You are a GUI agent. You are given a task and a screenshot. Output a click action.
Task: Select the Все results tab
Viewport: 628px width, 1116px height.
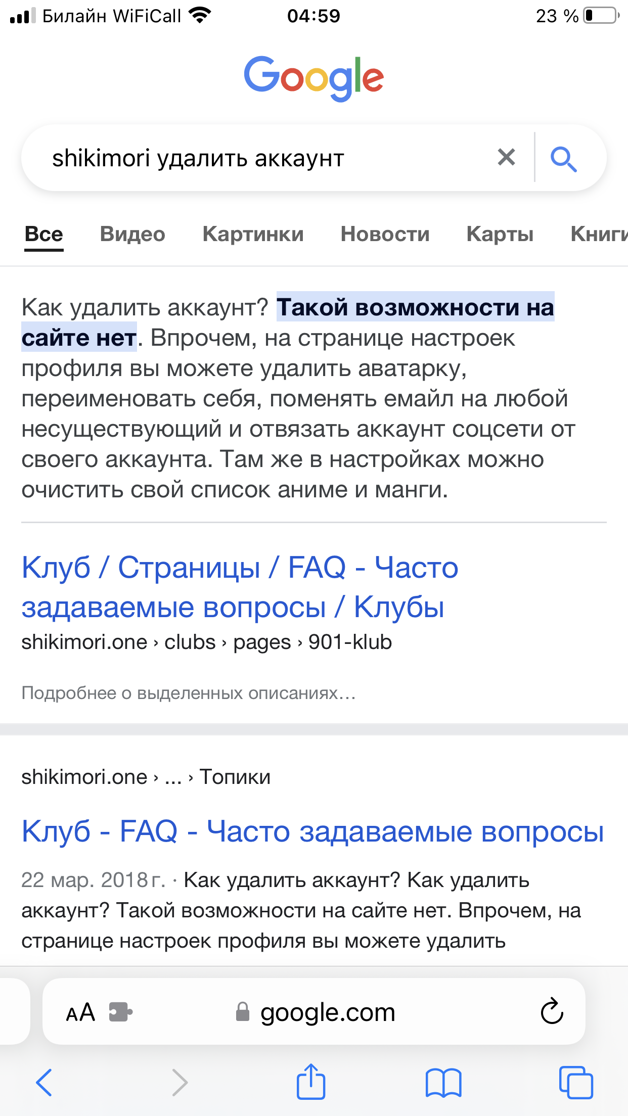(x=44, y=235)
